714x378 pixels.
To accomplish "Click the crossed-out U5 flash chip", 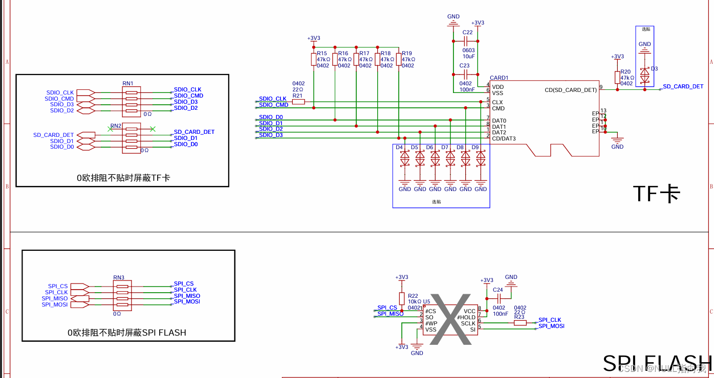I will 450,320.
